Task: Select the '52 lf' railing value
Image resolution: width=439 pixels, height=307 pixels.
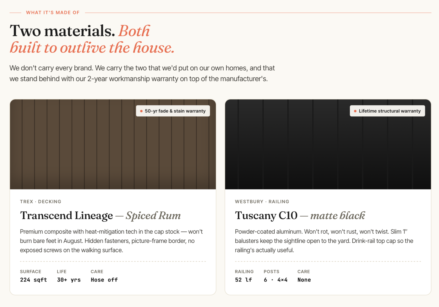Action: tap(243, 280)
